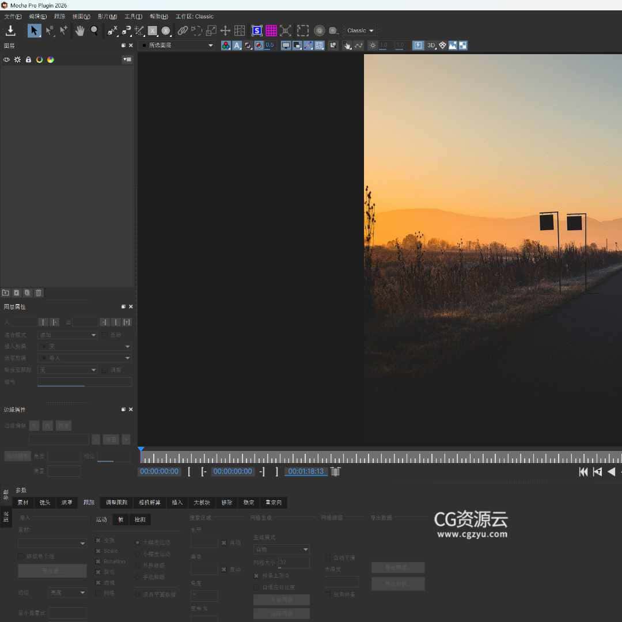Click the blue playhead marker on timeline
The width and height of the screenshot is (622, 622).
pyautogui.click(x=141, y=450)
